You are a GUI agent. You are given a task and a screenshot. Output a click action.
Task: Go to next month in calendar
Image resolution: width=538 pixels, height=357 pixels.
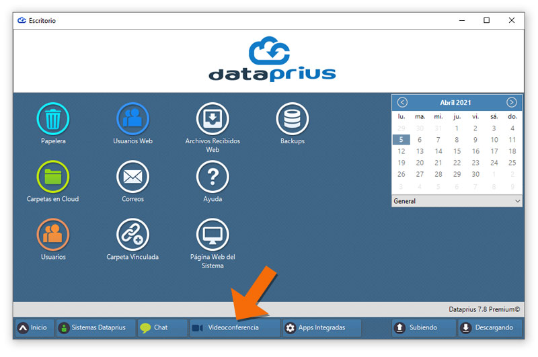coord(511,102)
